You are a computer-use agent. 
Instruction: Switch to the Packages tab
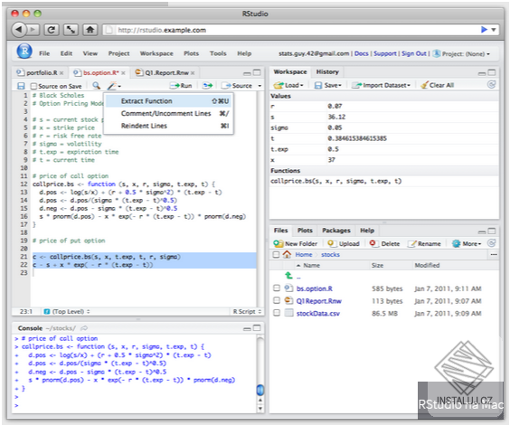[336, 231]
